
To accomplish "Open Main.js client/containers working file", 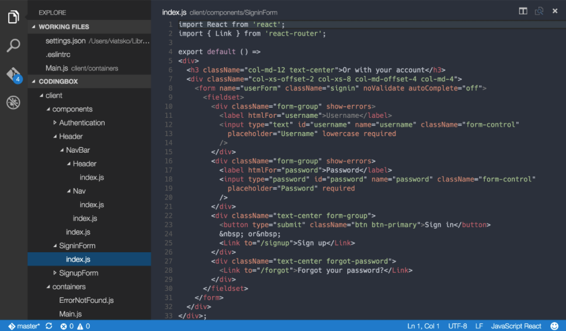I will [x=89, y=68].
